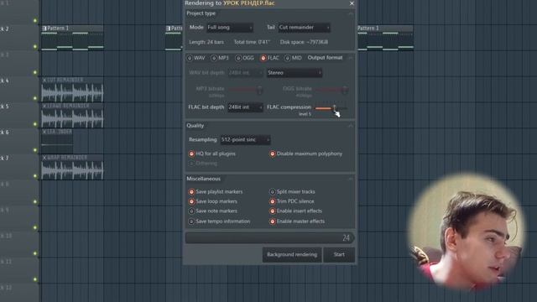Viewport: 537px width, 302px height.
Task: Collapse the Quality section
Action: [x=351, y=126]
